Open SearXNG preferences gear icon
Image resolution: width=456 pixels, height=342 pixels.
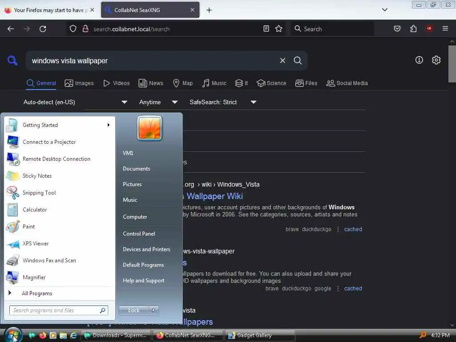[x=436, y=60]
